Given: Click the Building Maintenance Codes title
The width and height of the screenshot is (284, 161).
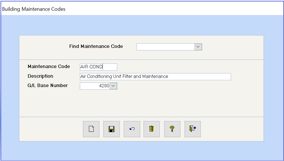Looking at the screenshot, I should pos(34,9).
